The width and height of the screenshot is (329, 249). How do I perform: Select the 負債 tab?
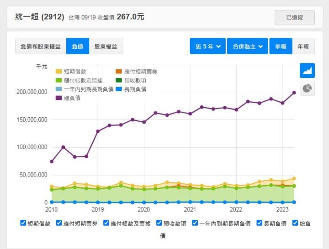[77, 46]
